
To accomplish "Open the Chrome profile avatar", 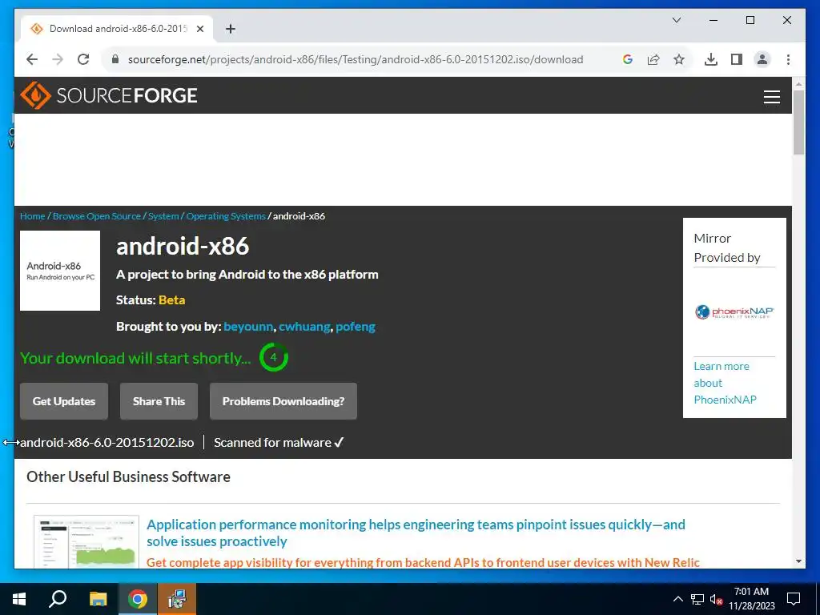I will point(762,59).
